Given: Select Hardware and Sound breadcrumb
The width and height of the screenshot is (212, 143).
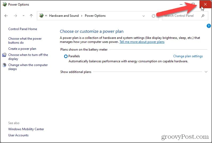Looking at the screenshot, I should [64, 16].
